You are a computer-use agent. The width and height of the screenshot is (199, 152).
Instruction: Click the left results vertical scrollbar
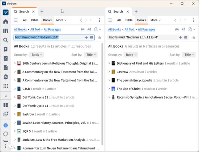tap(102, 94)
